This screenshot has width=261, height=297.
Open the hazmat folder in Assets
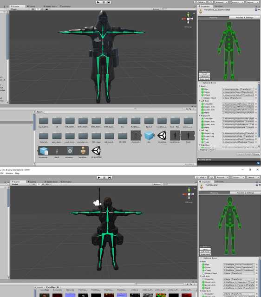149,122
